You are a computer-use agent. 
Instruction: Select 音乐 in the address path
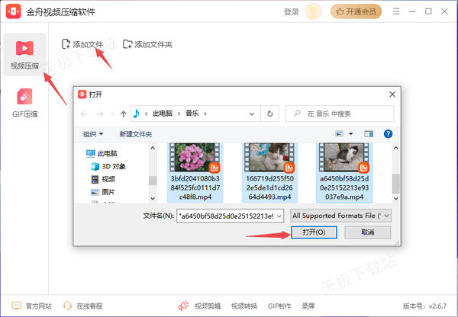(192, 114)
